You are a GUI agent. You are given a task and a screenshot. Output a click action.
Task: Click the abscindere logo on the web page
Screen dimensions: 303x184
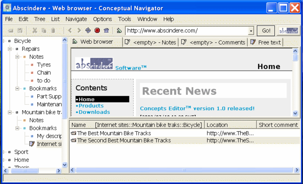click(94, 63)
